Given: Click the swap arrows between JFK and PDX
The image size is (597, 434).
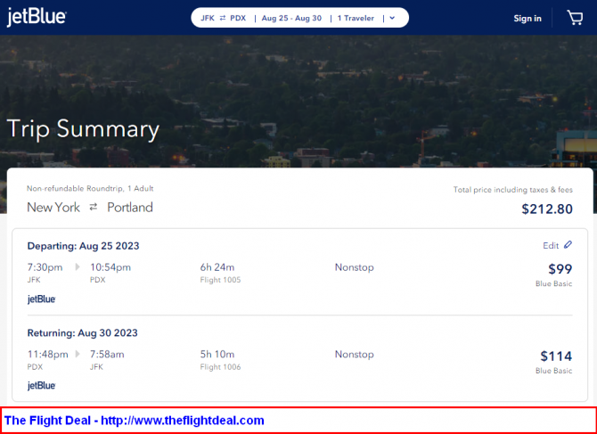Looking at the screenshot, I should click(x=223, y=18).
